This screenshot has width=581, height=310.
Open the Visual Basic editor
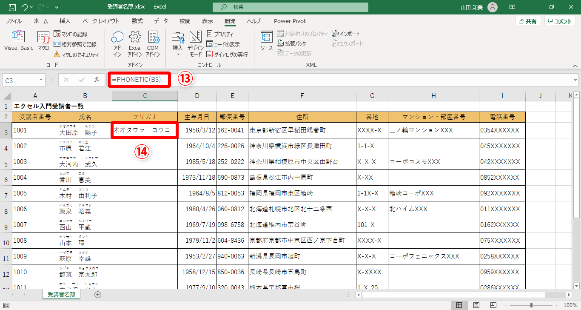[19, 41]
